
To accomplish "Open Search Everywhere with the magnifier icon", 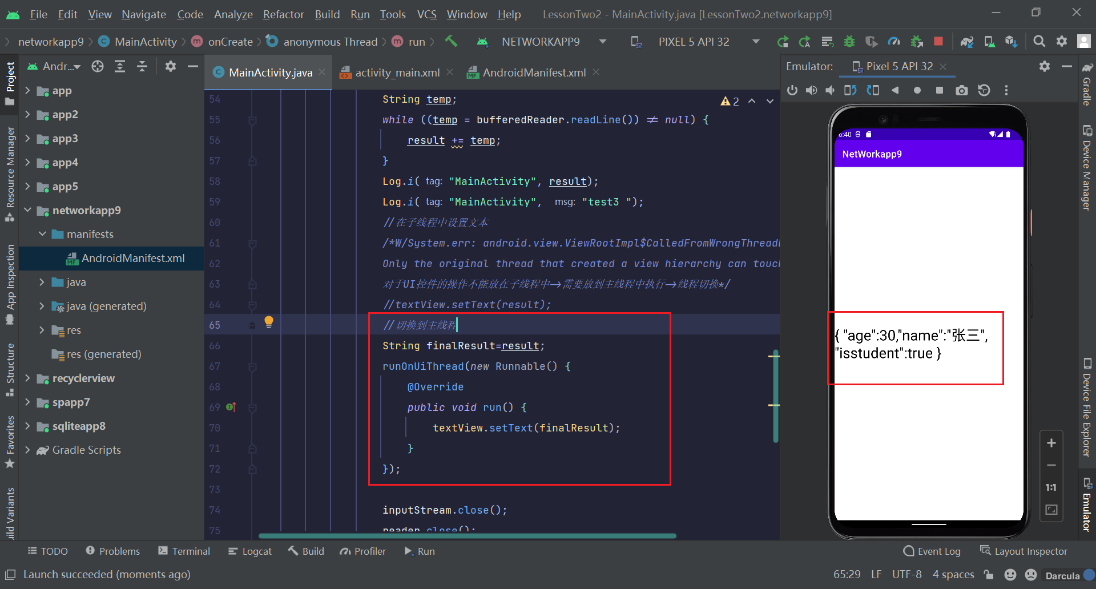I will tap(1039, 41).
